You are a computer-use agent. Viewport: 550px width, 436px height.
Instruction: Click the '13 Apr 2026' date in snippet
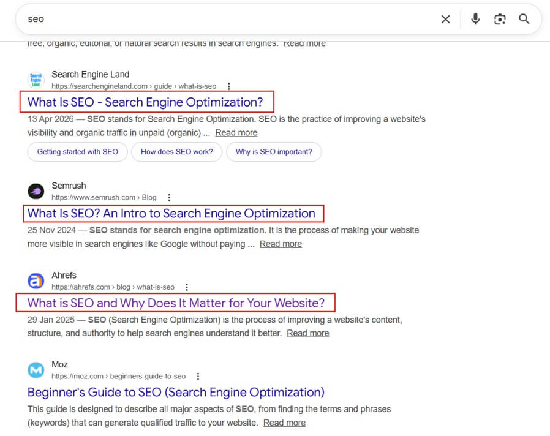click(x=50, y=119)
